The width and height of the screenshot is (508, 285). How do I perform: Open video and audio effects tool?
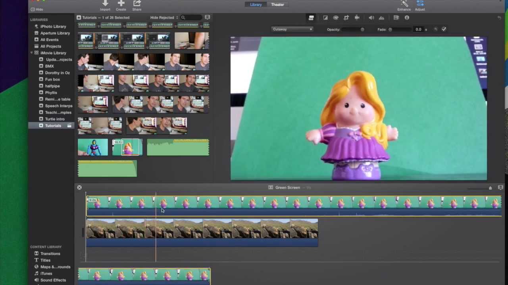pyautogui.click(x=396, y=17)
